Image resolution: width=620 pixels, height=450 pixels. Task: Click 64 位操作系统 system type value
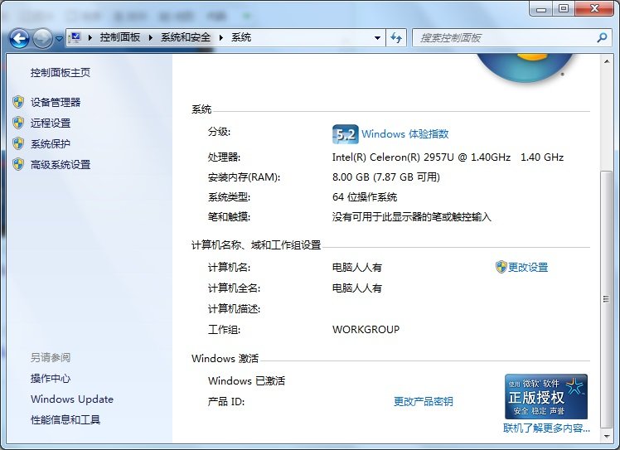pyautogui.click(x=365, y=197)
